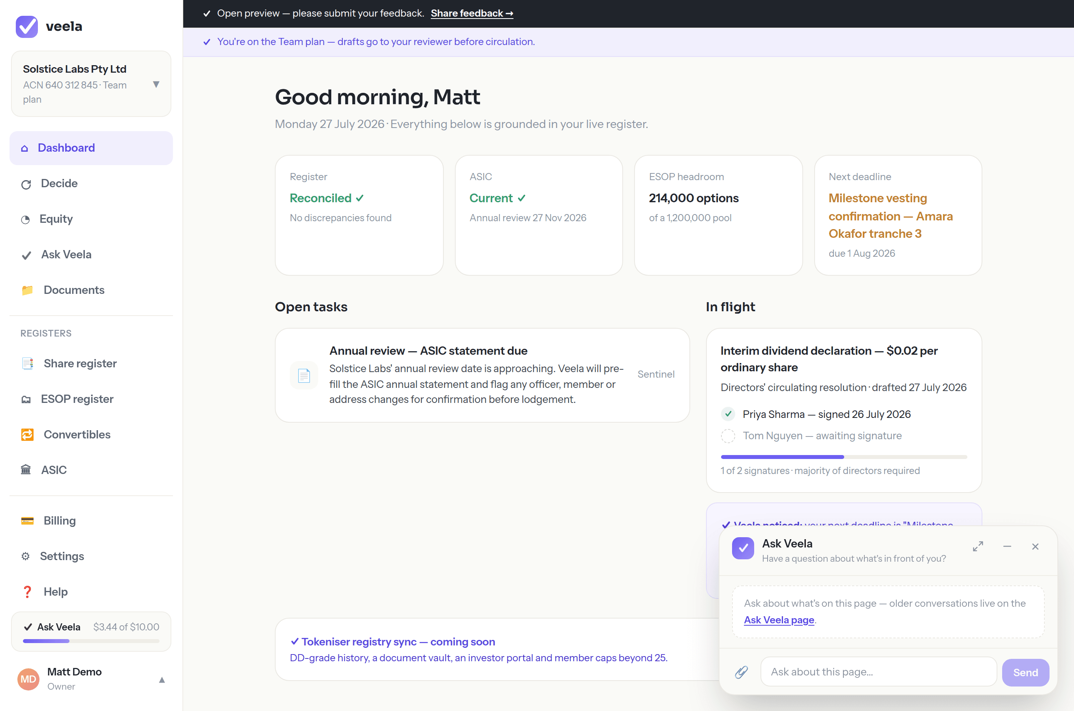Click the 'due 1 Aug 2026' text
The image size is (1074, 711).
pyautogui.click(x=862, y=254)
